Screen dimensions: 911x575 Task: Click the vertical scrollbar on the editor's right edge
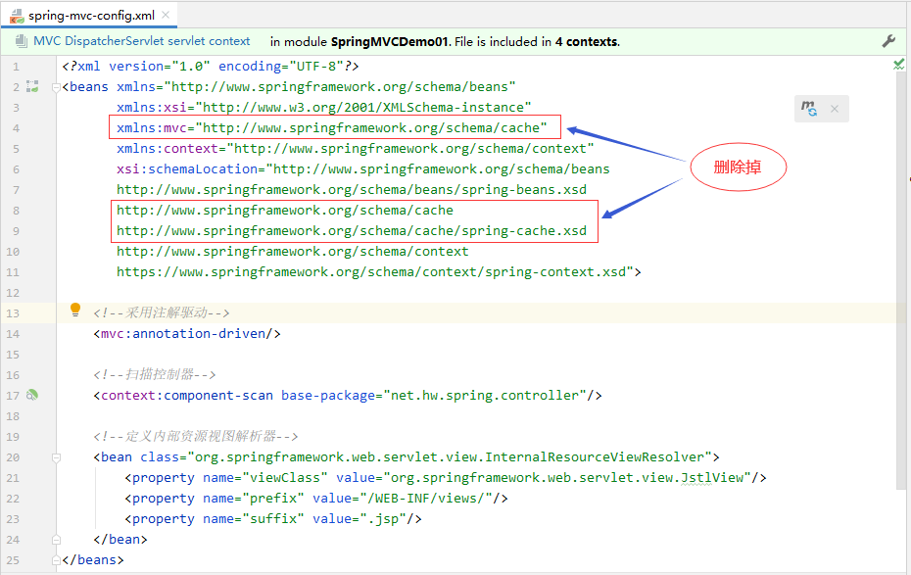904,294
